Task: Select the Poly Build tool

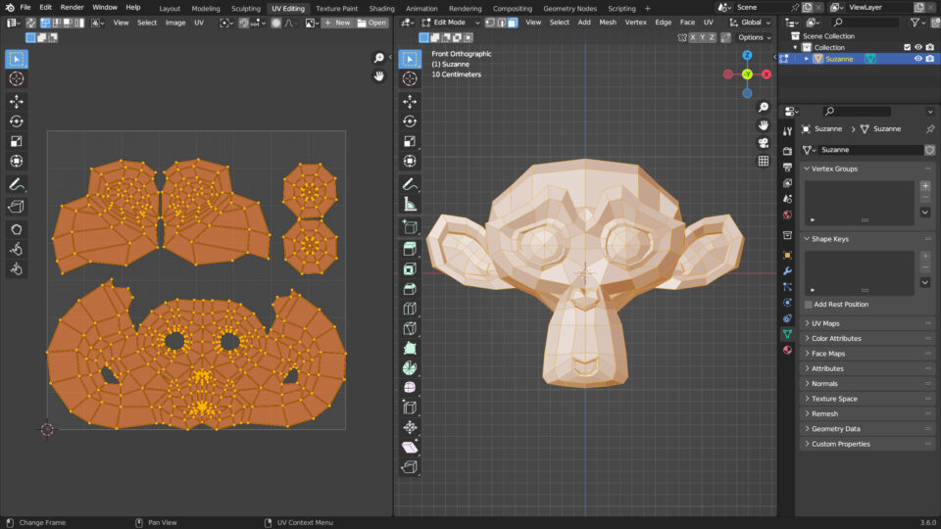Action: tap(410, 348)
